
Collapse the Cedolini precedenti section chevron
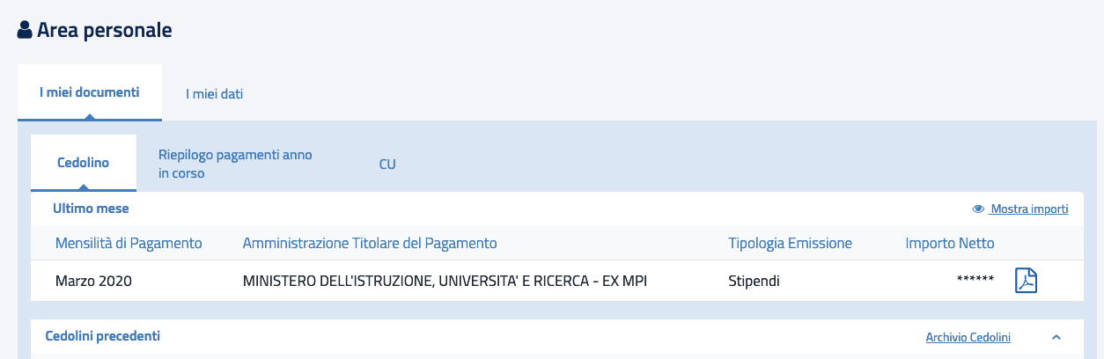click(x=1056, y=337)
